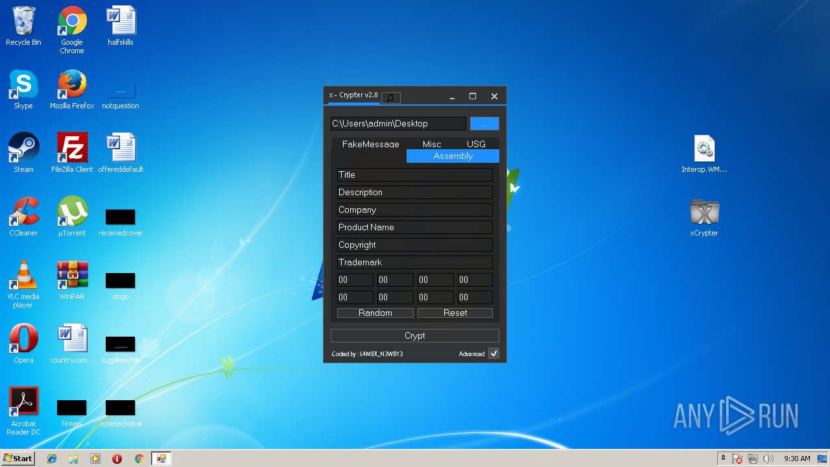Image resolution: width=830 pixels, height=467 pixels.
Task: Select the zonetechnical desktop file
Action: (x=121, y=413)
